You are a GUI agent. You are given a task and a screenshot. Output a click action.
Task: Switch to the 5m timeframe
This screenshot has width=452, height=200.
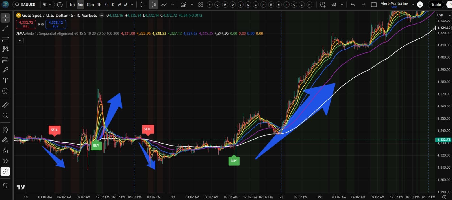click(x=81, y=5)
